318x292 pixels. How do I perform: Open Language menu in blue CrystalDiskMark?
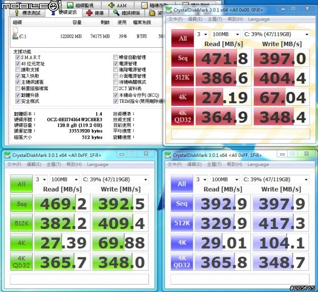pyautogui.click(x=258, y=164)
